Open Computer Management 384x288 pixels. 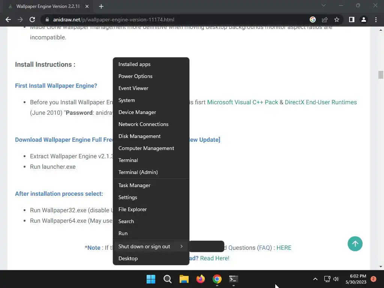pos(151,148)
